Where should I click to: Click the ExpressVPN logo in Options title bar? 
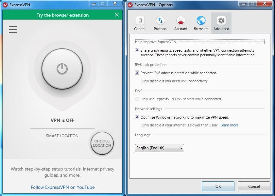click(x=130, y=5)
